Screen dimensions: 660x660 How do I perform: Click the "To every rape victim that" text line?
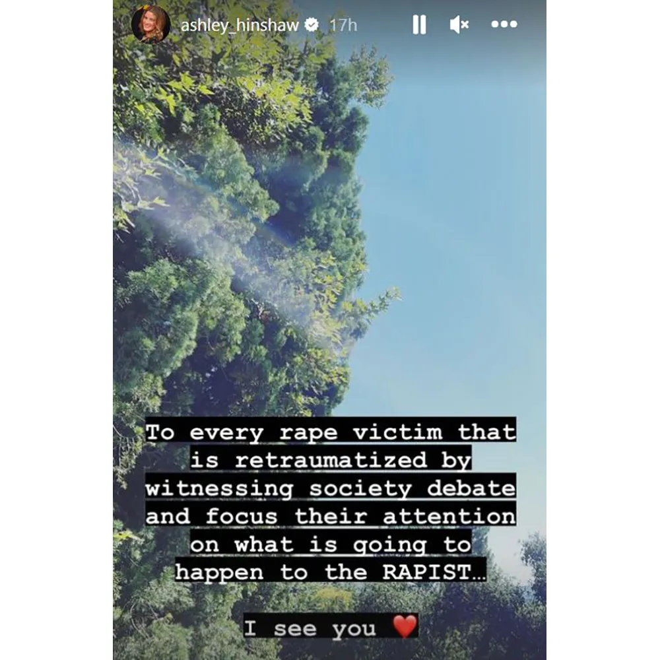331,432
